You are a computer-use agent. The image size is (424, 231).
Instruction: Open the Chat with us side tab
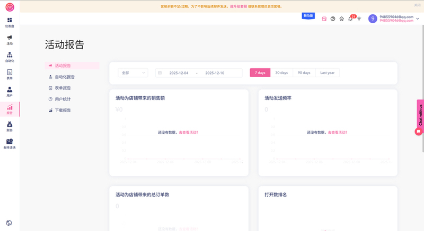(420, 115)
